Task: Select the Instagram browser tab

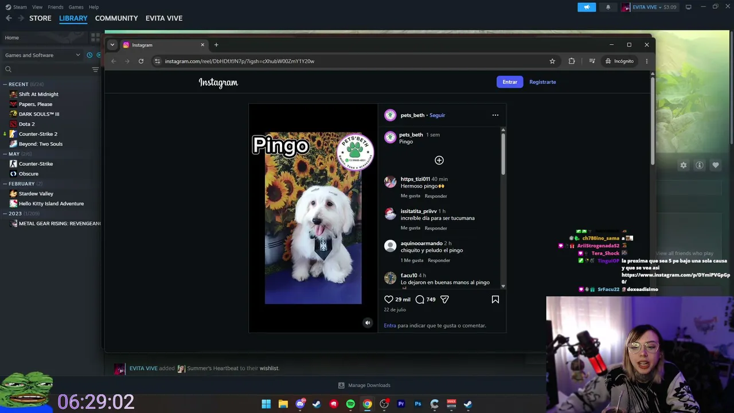Action: [163, 45]
